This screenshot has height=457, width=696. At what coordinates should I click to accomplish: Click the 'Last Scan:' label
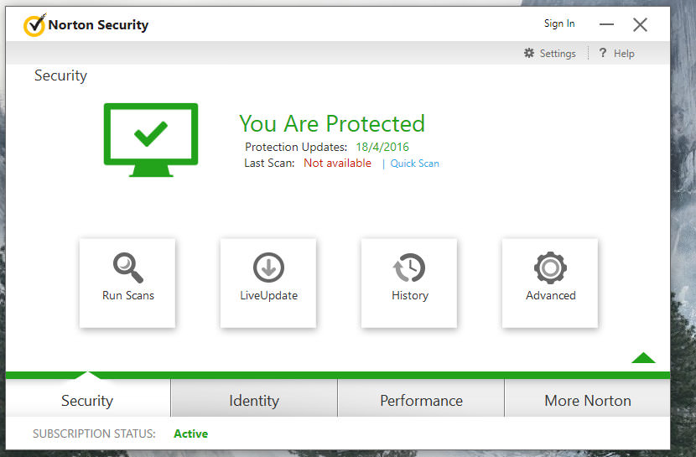point(269,163)
